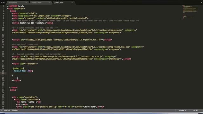Go to the next tab with the right arrow
Image resolution: width=203 pixels, height=114 pixels.
[4, 3]
